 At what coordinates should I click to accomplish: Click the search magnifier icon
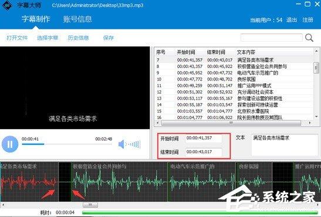[309, 38]
